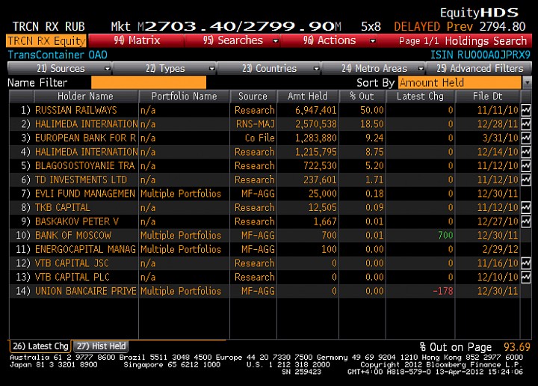Sort by Portfolio Name column header
Image resolution: width=538 pixels, height=386 pixels.
[185, 96]
